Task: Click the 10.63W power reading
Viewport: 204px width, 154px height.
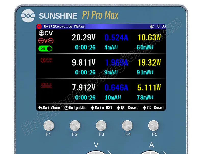Action: (x=149, y=37)
